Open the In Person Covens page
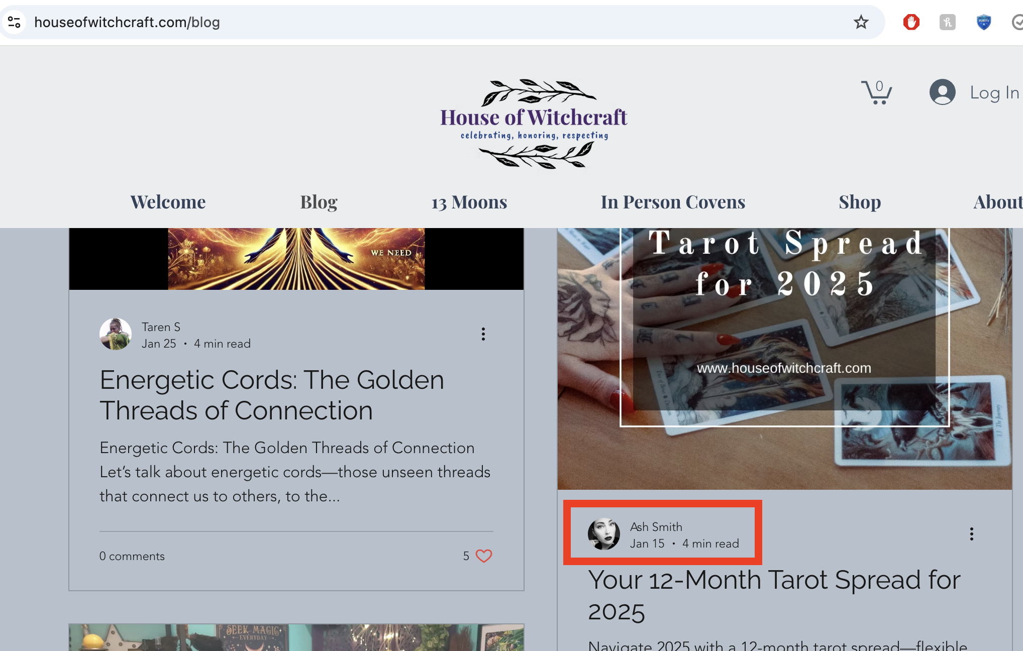The width and height of the screenshot is (1023, 651). coord(673,202)
